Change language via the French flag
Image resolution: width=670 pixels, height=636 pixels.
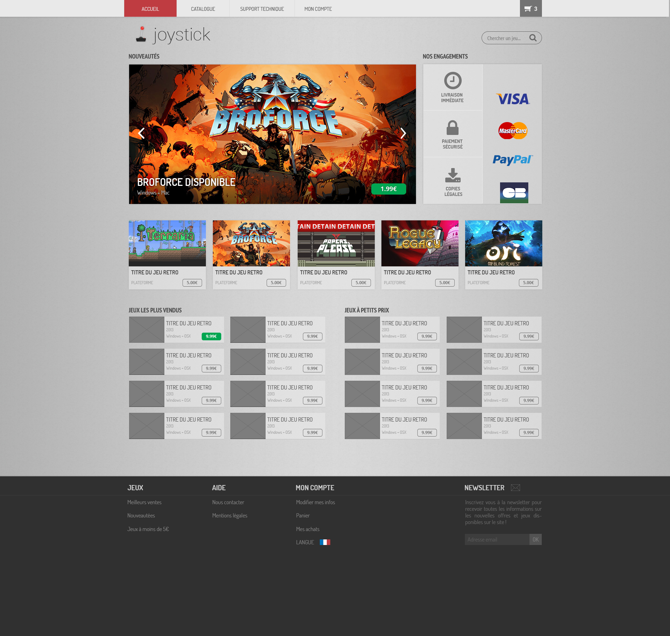(325, 542)
